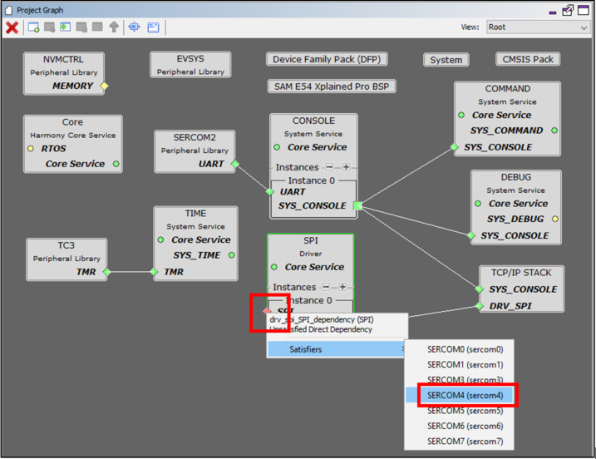Click the DEBUG block title

coord(516,178)
